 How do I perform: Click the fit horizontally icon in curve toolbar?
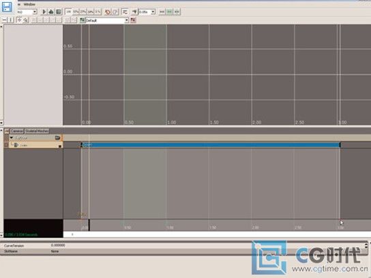(x=5, y=20)
